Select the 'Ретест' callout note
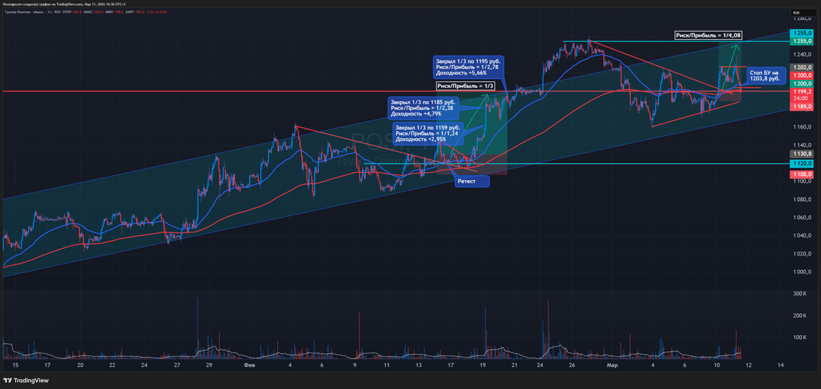Viewport: 821px width, 389px height. tap(473, 181)
